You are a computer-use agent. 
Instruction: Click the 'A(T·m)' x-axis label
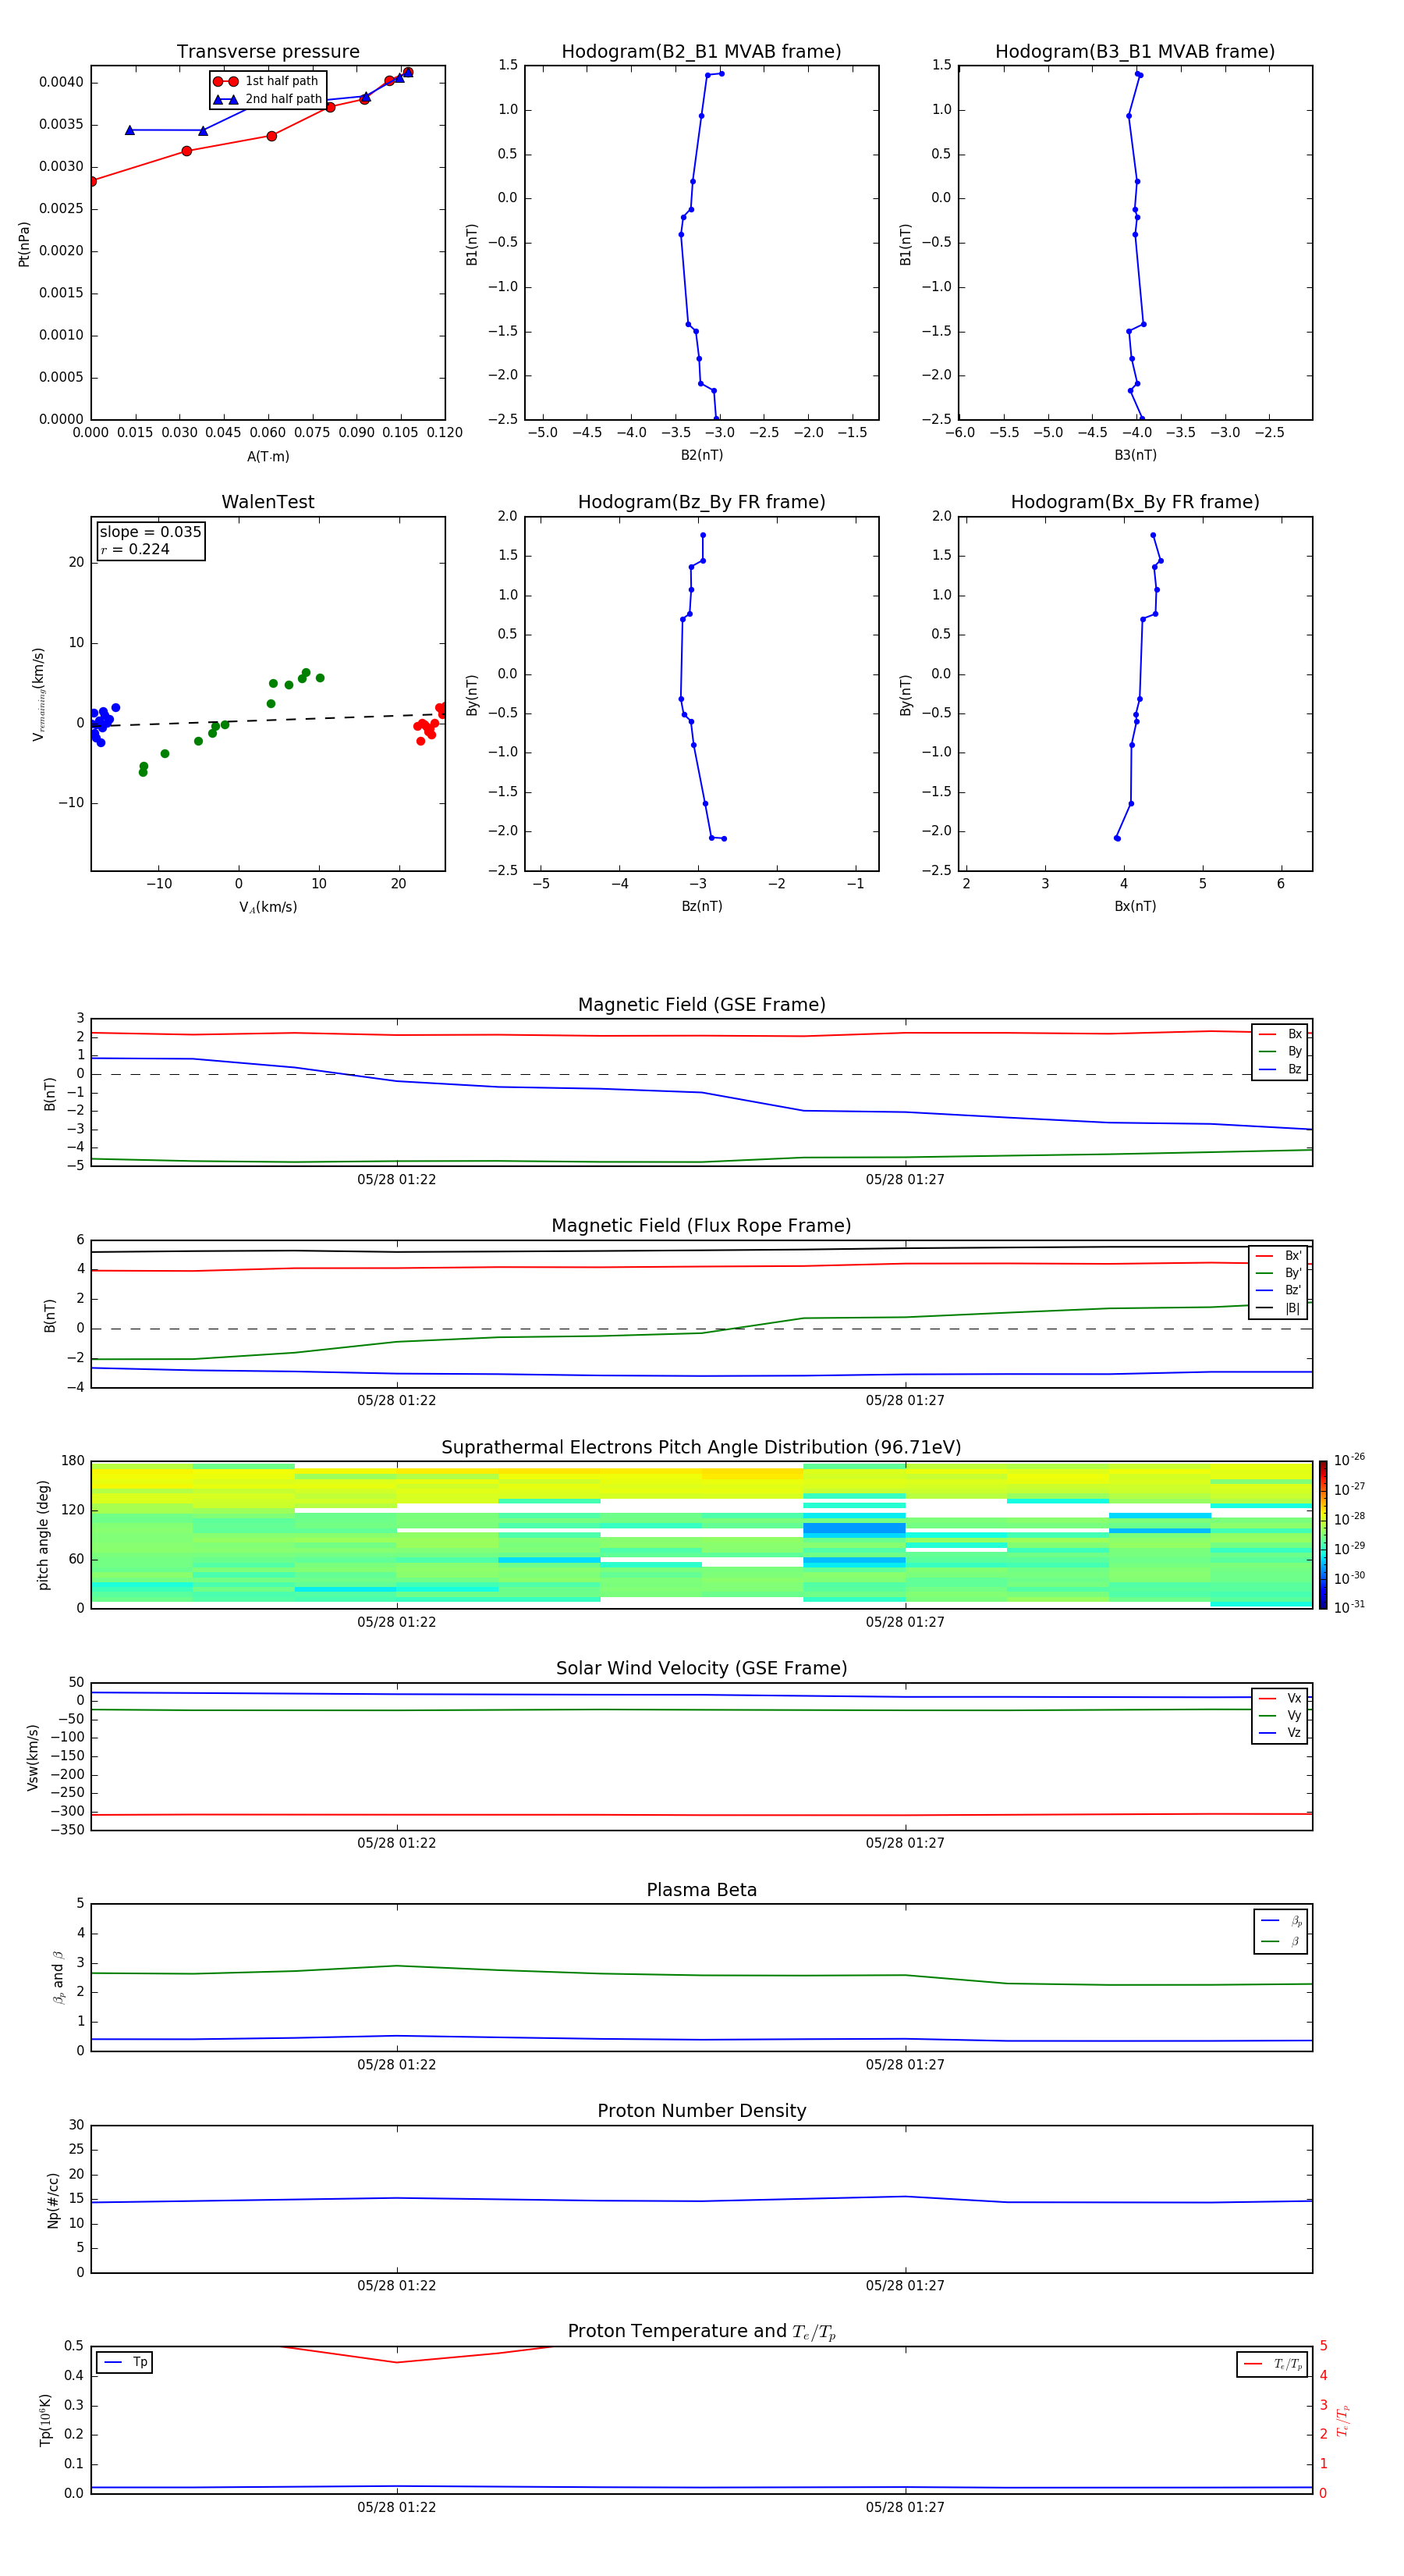point(268,457)
